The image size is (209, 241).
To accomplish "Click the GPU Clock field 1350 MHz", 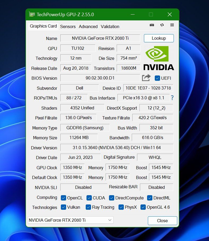I will pos(72,167).
